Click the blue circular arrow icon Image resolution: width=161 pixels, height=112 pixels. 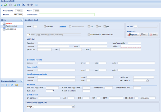tap(18, 5)
